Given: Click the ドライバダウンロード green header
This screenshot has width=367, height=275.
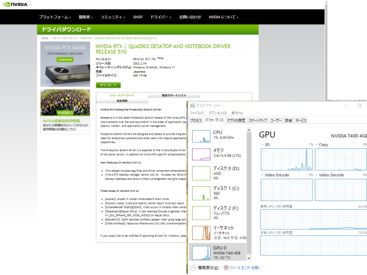Looking at the screenshot, I should tap(148, 29).
